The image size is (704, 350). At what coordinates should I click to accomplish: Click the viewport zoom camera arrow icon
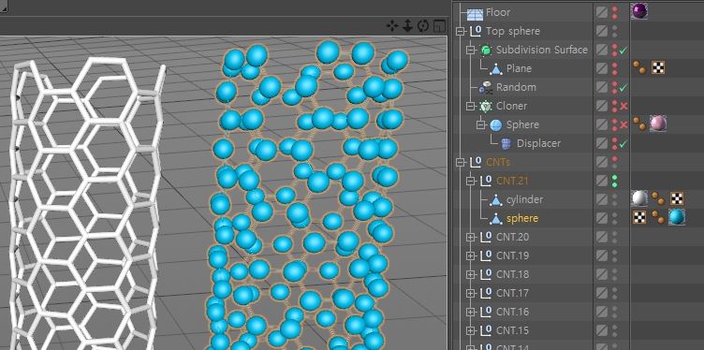point(407,26)
